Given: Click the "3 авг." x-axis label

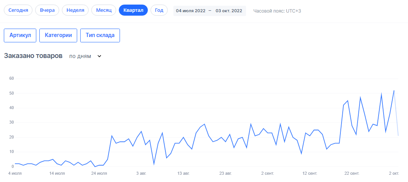Looking at the screenshot, I should tap(141, 174).
